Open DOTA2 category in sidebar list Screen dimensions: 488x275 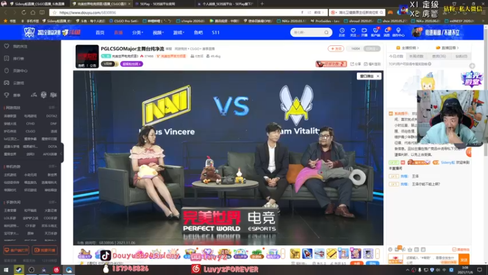pyautogui.click(x=52, y=116)
